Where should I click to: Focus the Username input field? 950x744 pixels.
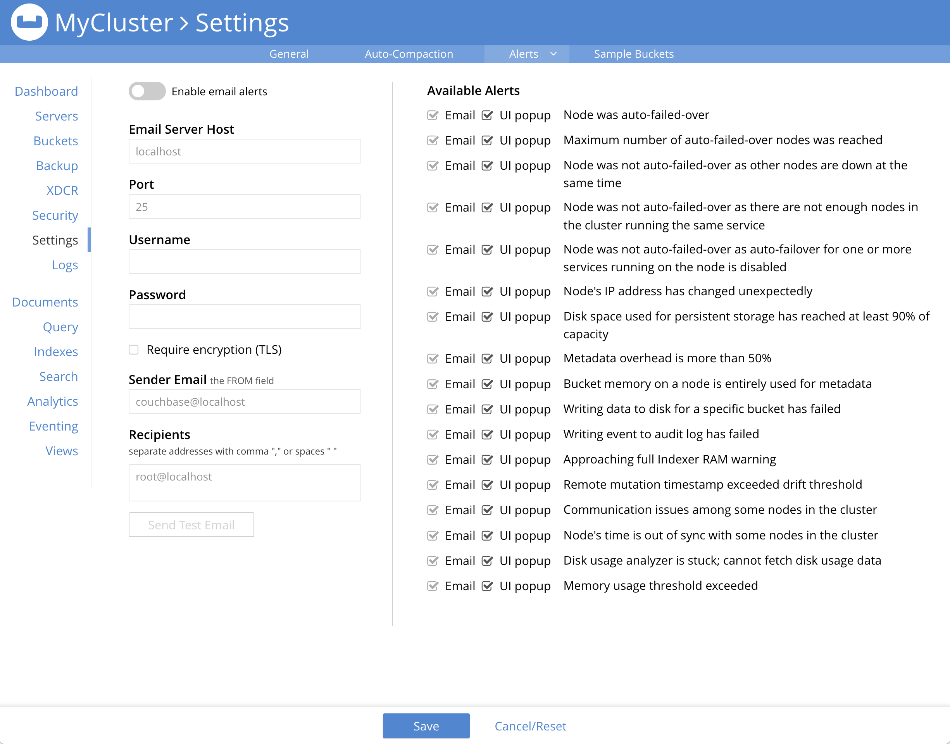[x=245, y=262]
